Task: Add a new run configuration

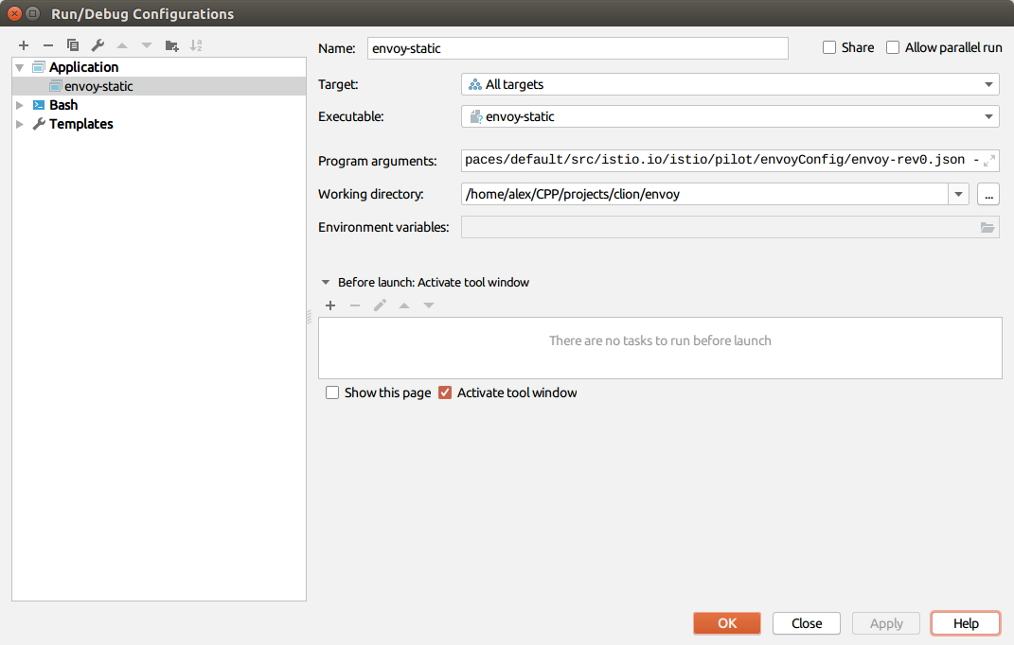Action: click(x=24, y=44)
